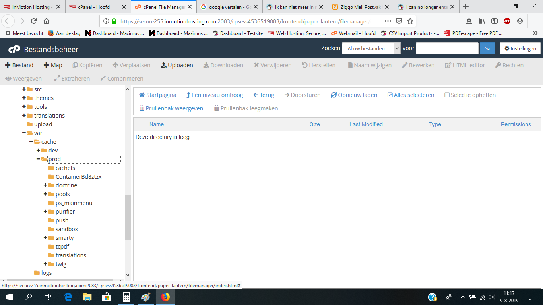Open Prullenbak weergeven
This screenshot has width=543, height=305.
(171, 108)
